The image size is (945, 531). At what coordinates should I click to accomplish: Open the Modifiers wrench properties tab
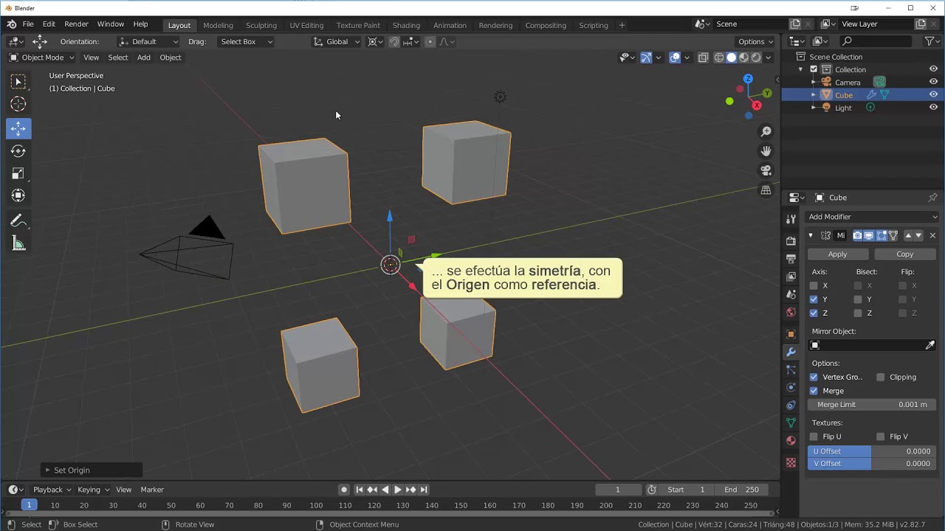pyautogui.click(x=791, y=352)
